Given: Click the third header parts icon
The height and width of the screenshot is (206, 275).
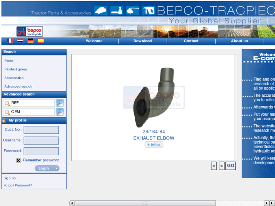Looking at the screenshot, I should pos(133,11).
